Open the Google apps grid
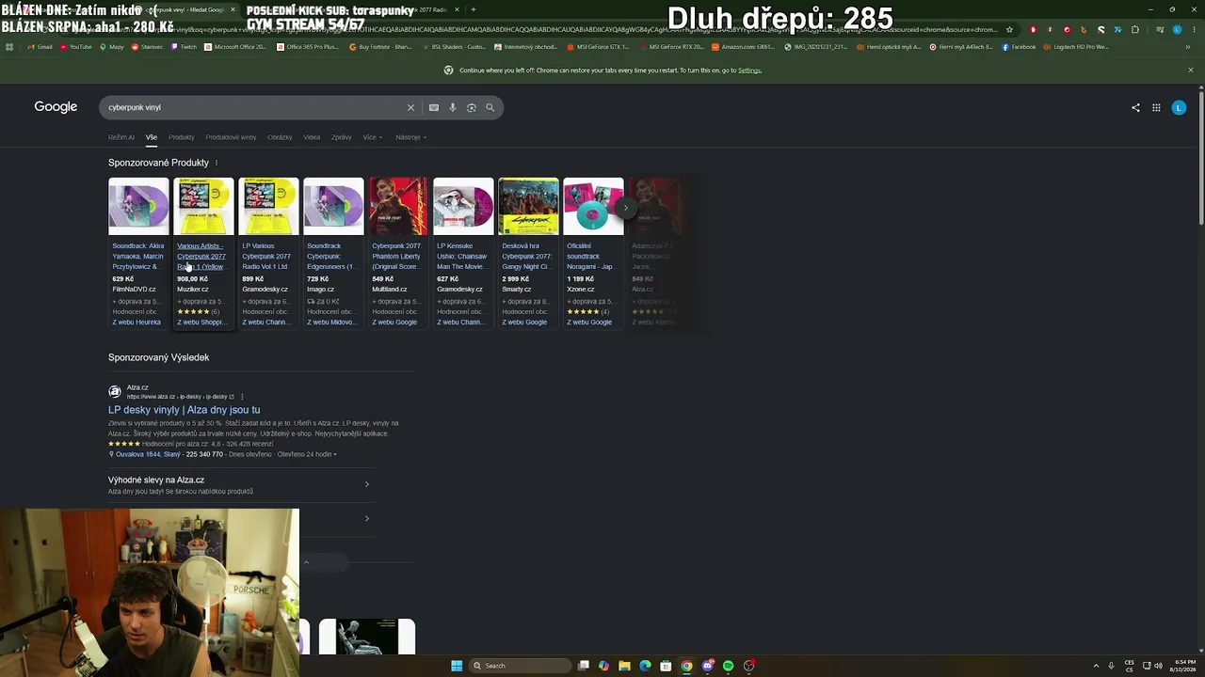The width and height of the screenshot is (1205, 677). pos(1156,107)
